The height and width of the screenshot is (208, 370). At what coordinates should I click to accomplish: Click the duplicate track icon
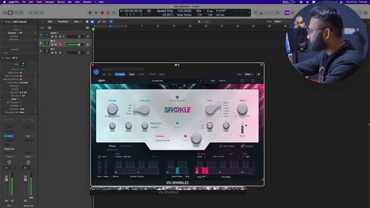(x=49, y=28)
